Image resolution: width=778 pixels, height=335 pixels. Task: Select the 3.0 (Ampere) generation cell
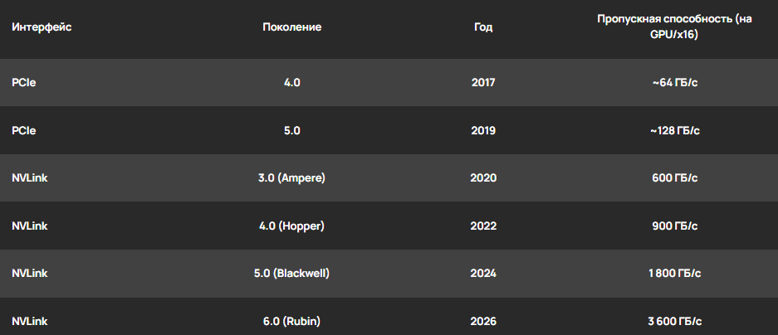coord(291,178)
